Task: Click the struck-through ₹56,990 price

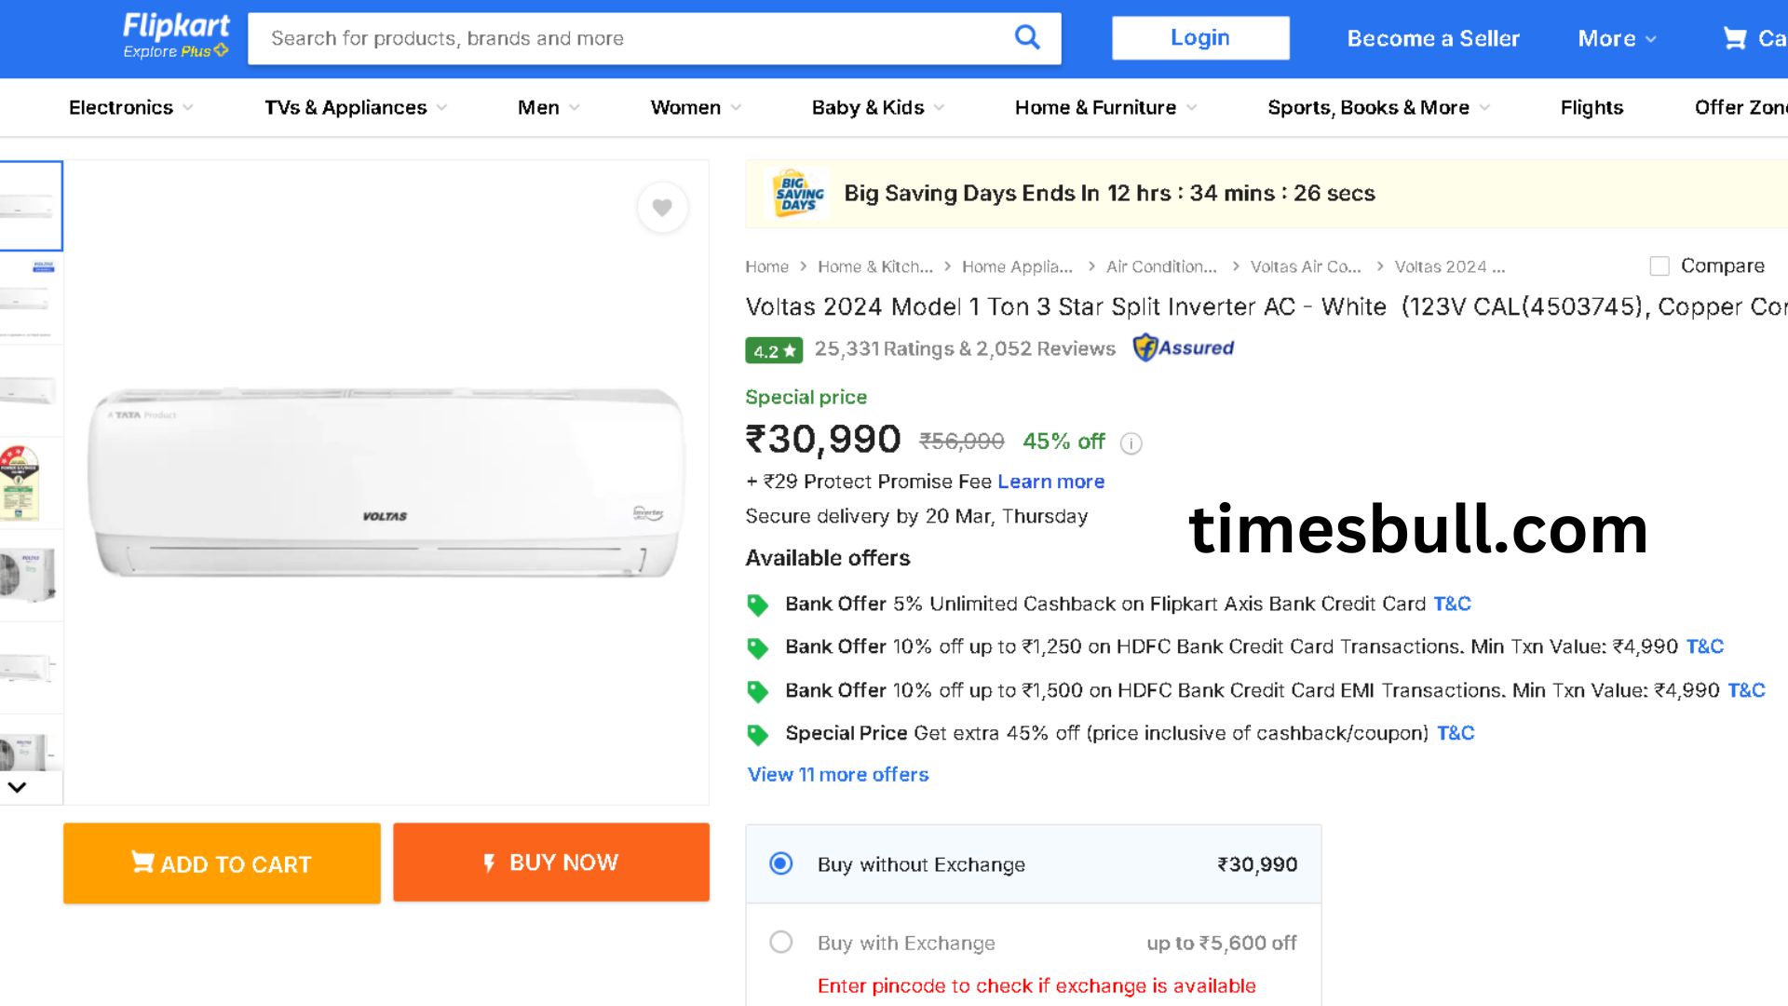Action: click(x=962, y=442)
